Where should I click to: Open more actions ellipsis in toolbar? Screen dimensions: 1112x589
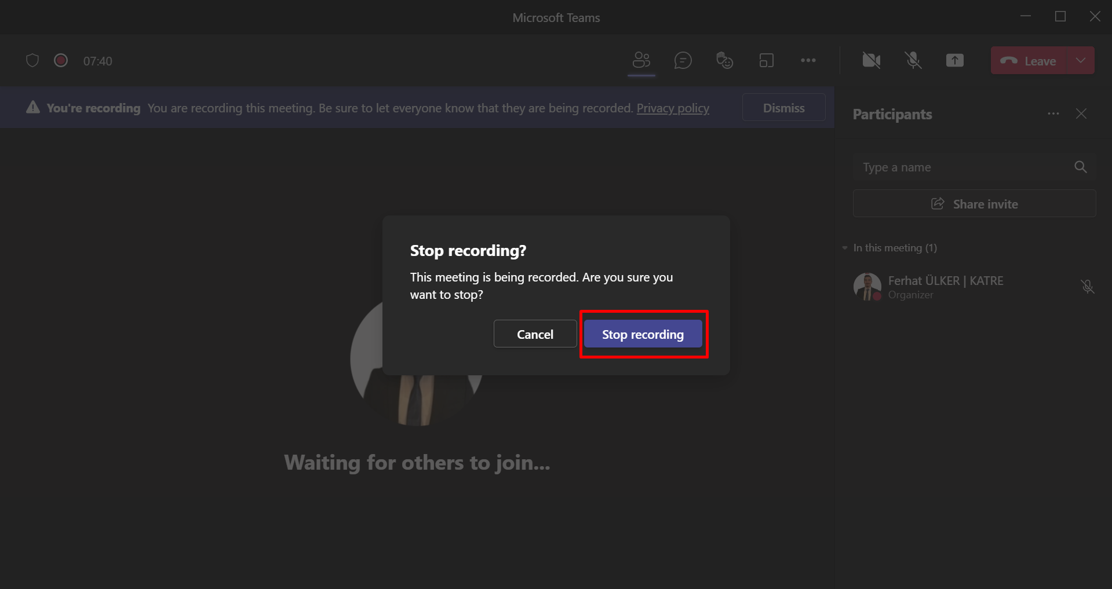(808, 60)
